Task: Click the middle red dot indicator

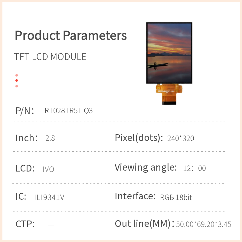Action: click(17, 80)
